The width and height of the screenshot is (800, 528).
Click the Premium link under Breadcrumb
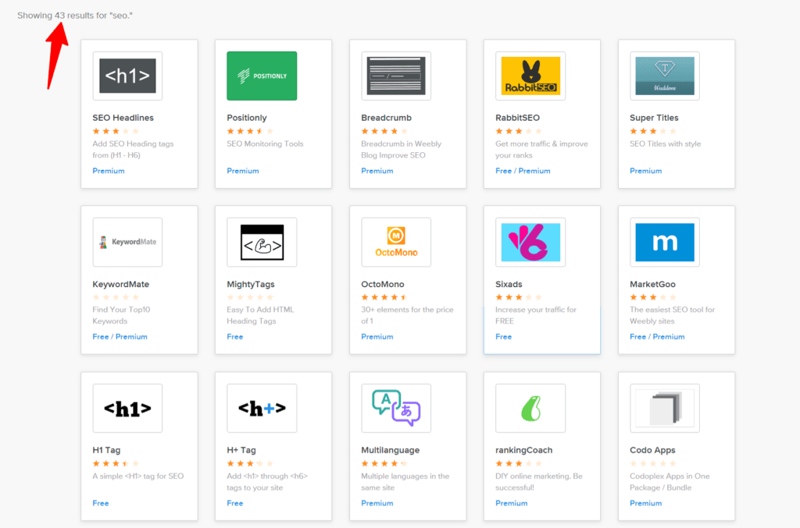pos(377,170)
